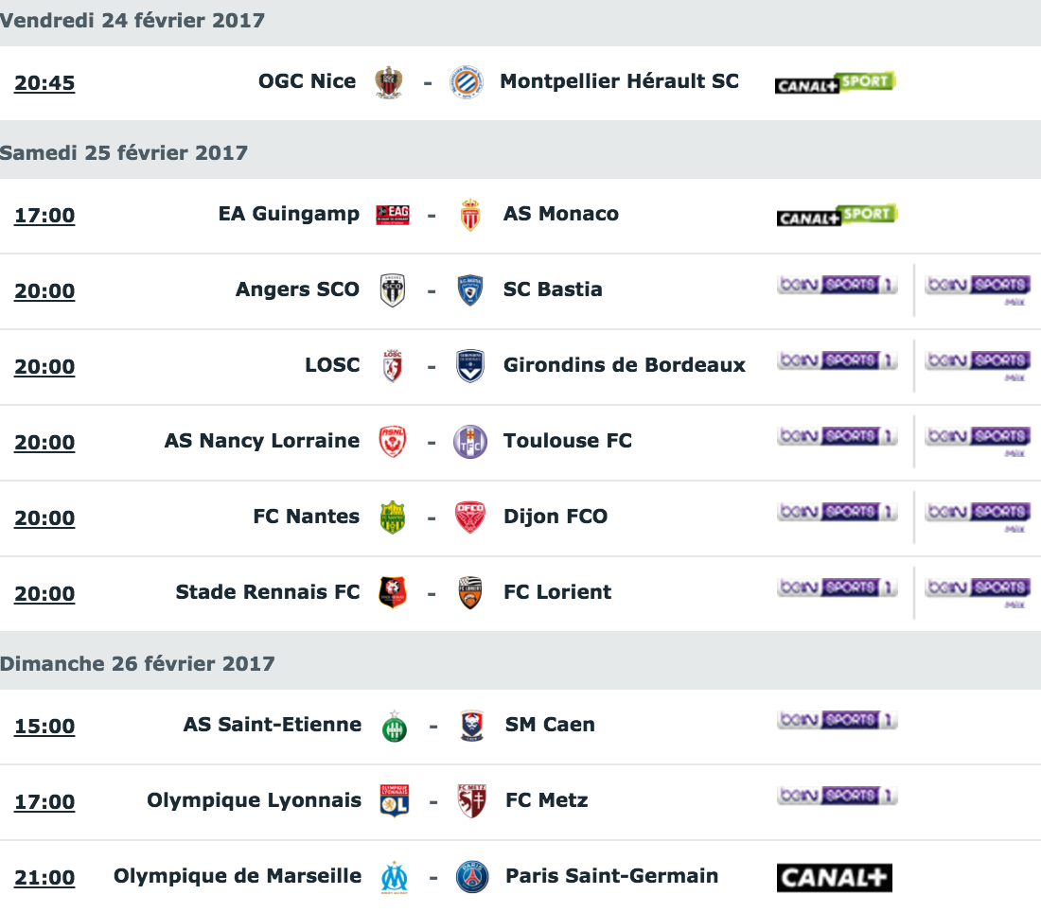This screenshot has height=912, width=1041.
Task: Click the Girondins de Bordeaux crest
Action: tap(469, 366)
